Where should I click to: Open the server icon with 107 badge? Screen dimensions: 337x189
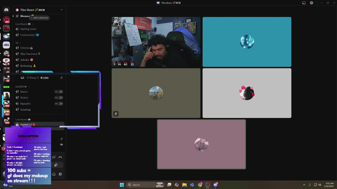[6, 112]
